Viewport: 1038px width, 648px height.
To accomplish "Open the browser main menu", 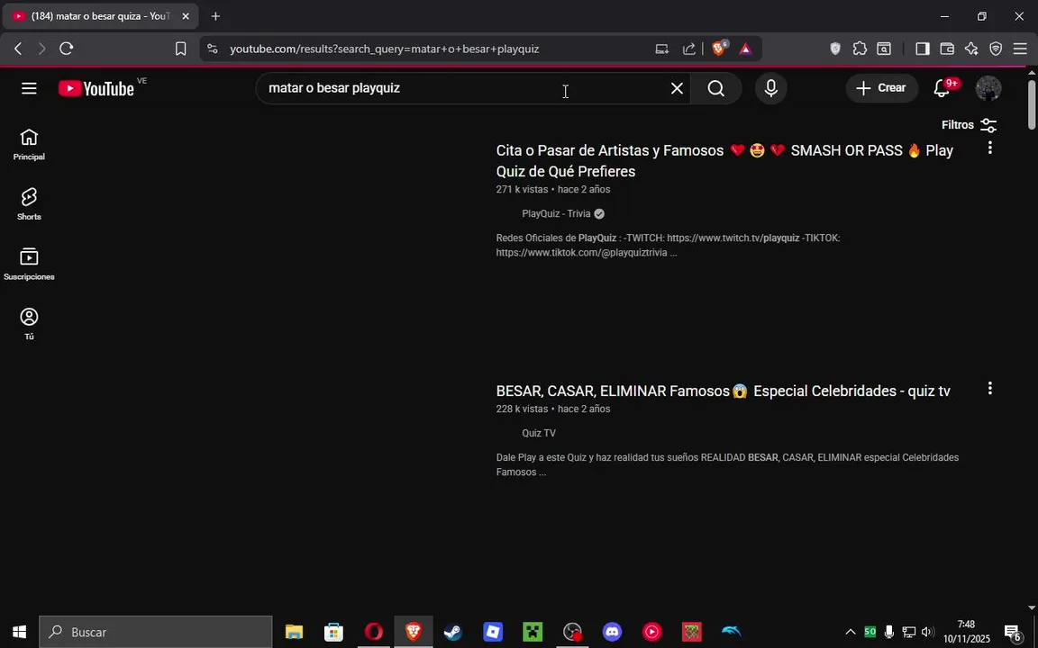I will (1019, 49).
